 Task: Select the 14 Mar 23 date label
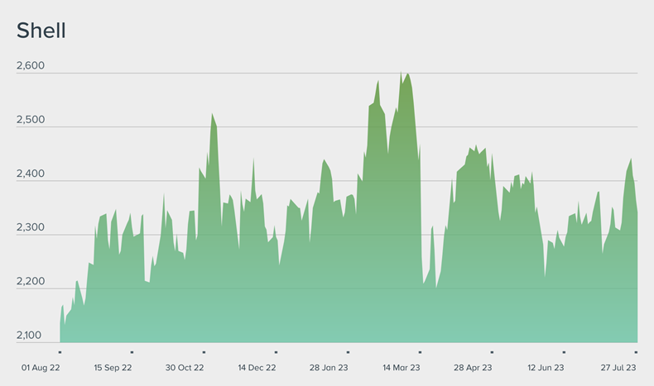pos(402,368)
